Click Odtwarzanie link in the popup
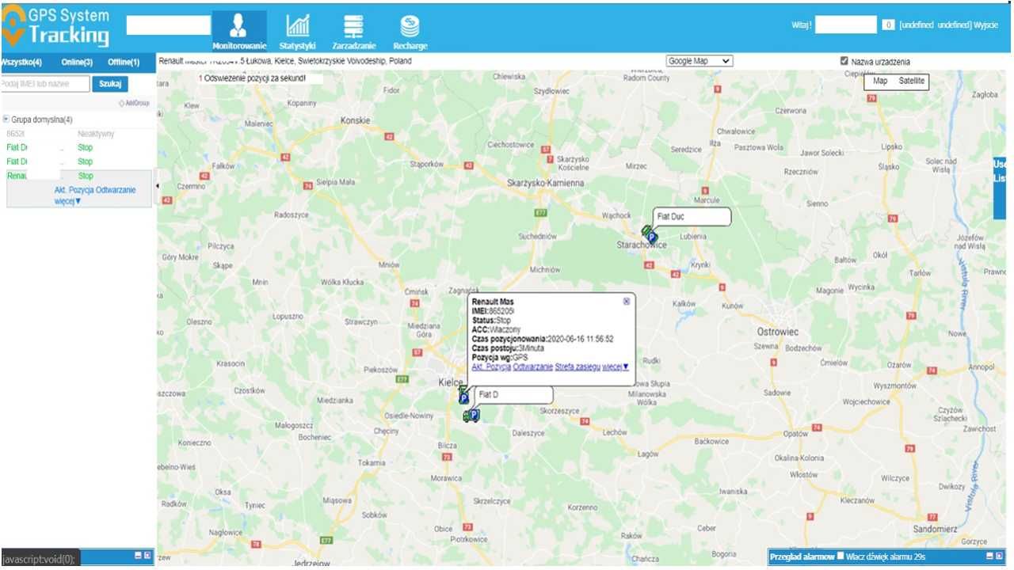The image size is (1014, 570). (x=532, y=367)
